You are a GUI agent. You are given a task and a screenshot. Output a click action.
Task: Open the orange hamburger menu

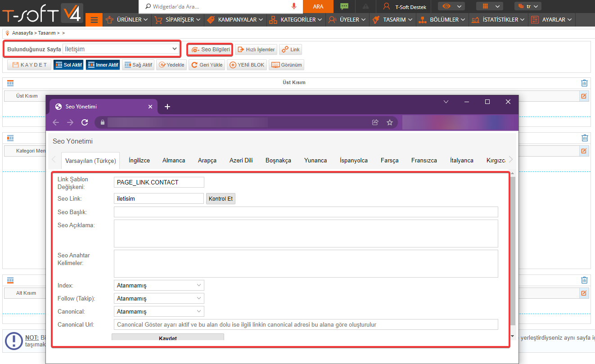(94, 20)
